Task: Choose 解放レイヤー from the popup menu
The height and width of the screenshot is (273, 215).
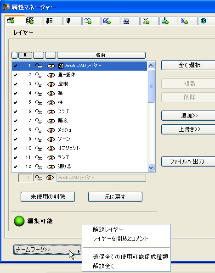Action: coord(108,229)
